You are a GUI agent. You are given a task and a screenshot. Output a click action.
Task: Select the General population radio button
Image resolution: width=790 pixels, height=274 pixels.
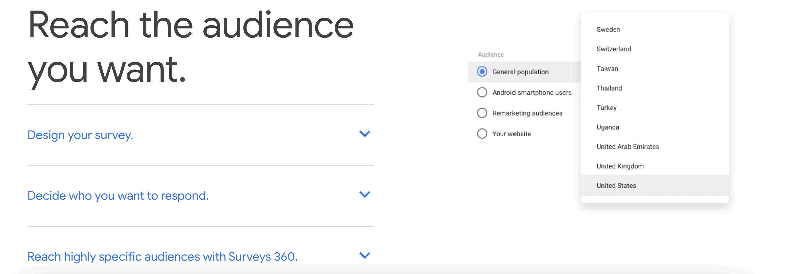coord(482,72)
